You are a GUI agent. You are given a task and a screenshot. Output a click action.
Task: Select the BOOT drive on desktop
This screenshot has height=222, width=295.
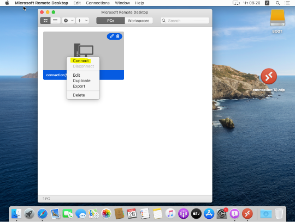(x=278, y=21)
